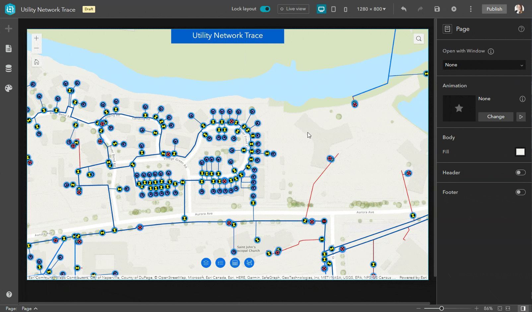Select the tablet device view
This screenshot has width=532, height=312.
[x=334, y=9]
